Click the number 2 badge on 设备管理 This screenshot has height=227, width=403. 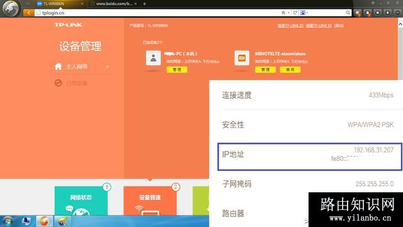(x=176, y=187)
